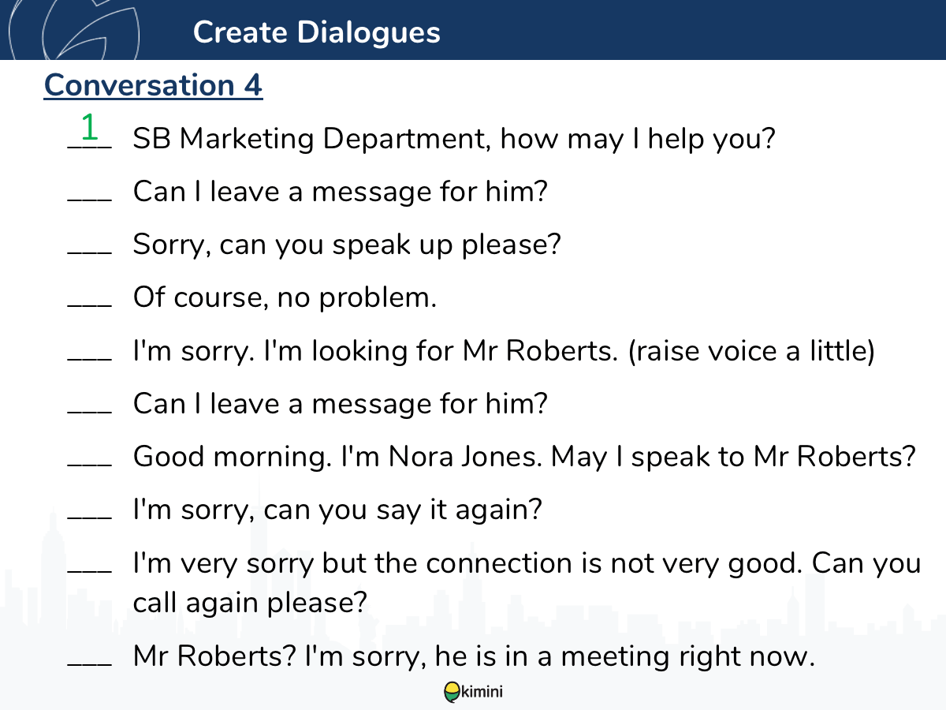Click the kimini brand text at bottom
946x710 pixels.
click(x=482, y=693)
